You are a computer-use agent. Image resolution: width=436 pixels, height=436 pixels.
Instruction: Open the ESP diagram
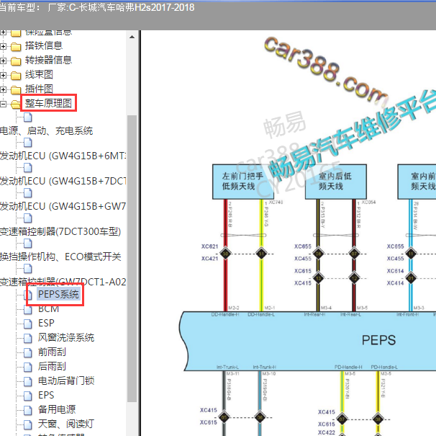tap(46, 323)
